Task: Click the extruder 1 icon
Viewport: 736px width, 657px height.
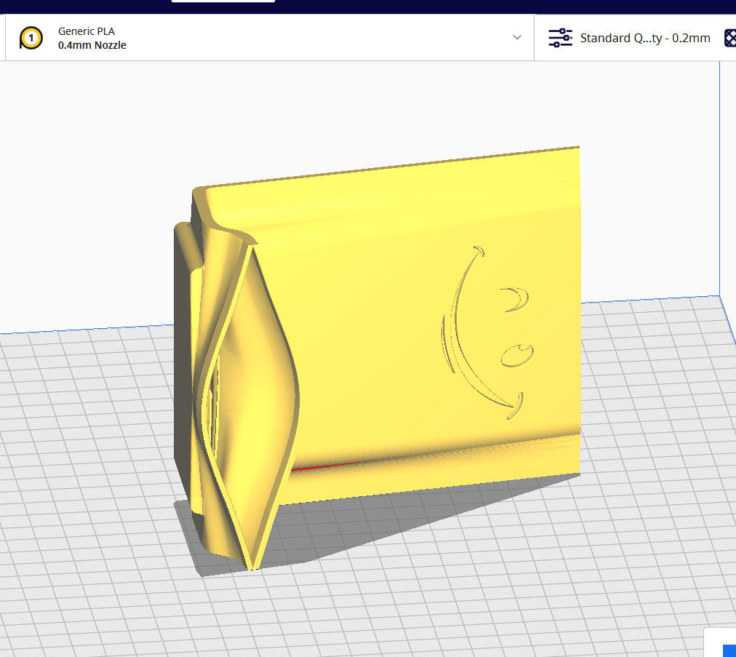Action: tap(31, 38)
